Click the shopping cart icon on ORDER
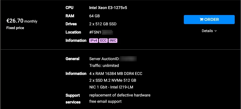Image resolution: width=241 pixels, height=109 pixels. coord(201,20)
